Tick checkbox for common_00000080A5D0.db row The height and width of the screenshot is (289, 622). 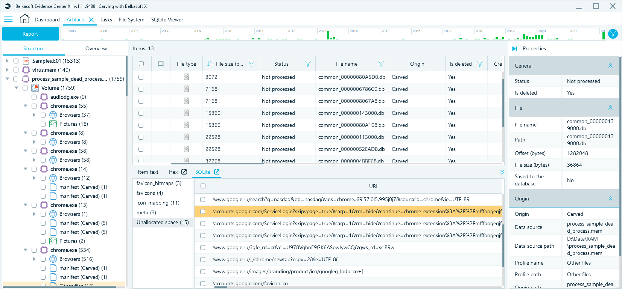tap(141, 77)
